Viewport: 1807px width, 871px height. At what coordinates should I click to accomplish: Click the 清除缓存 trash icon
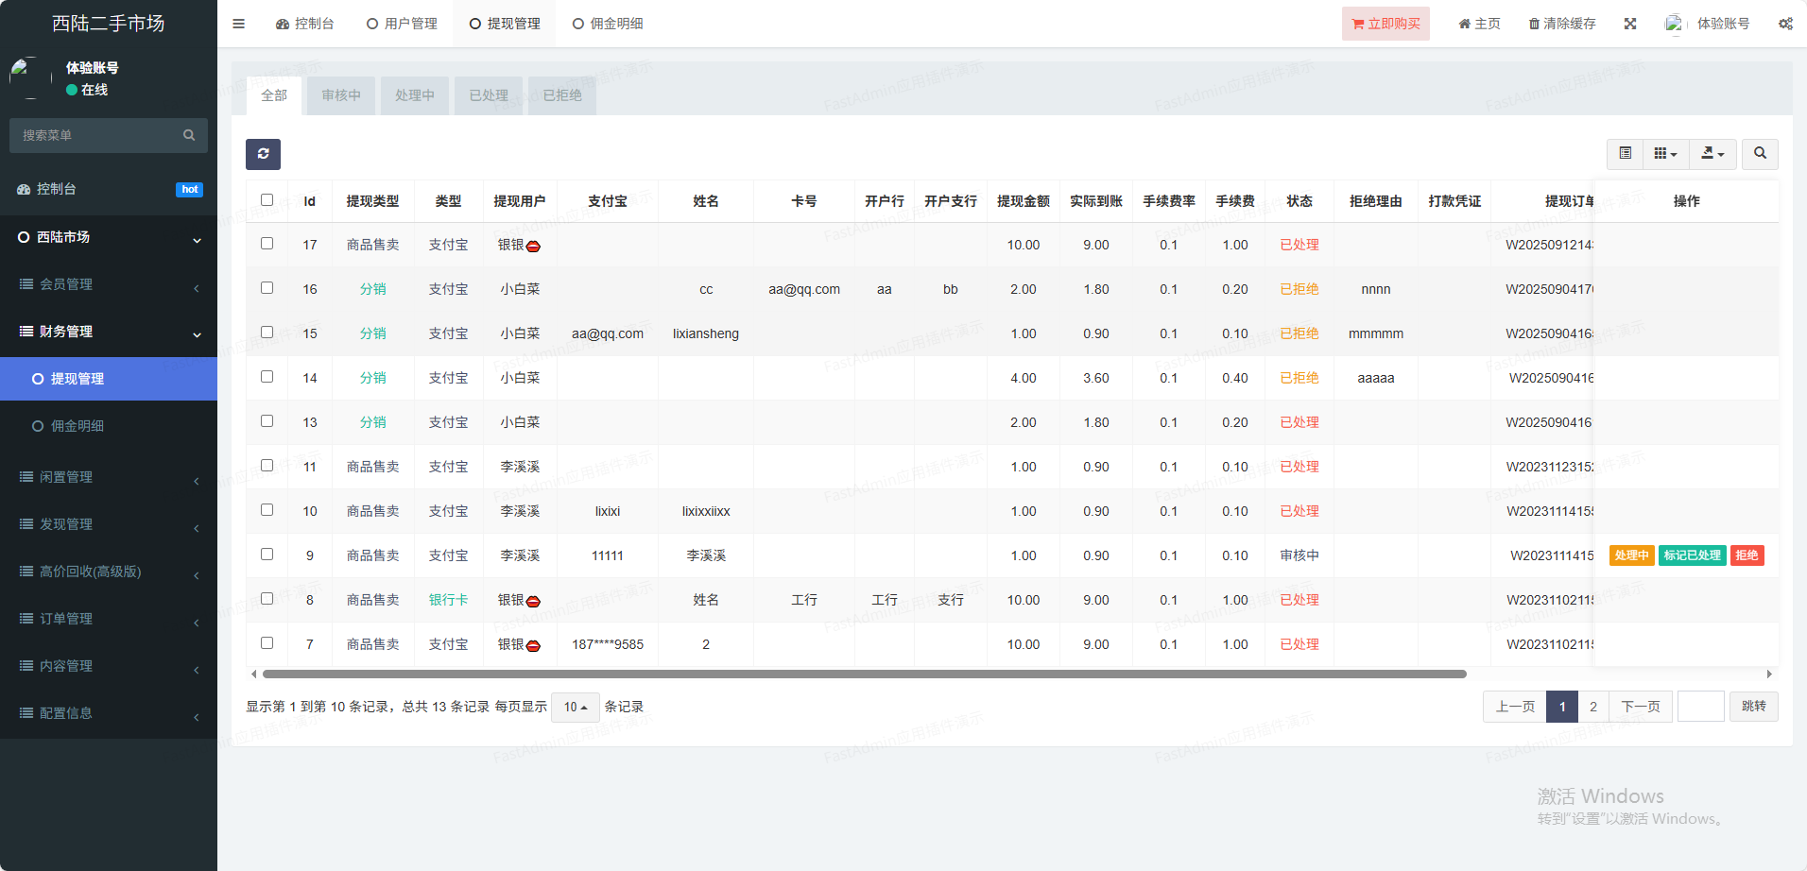(1534, 24)
